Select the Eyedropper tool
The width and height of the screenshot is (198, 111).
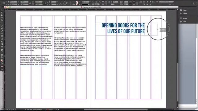[2, 52]
